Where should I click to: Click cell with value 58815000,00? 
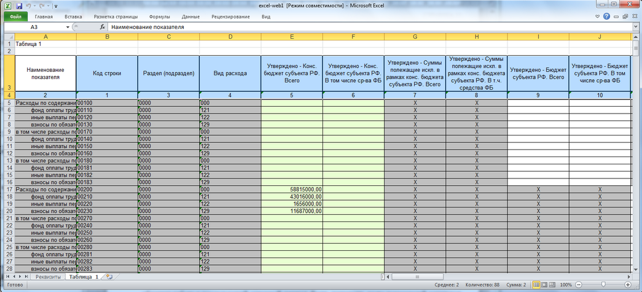292,190
